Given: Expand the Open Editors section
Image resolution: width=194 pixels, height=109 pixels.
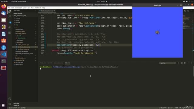Looking at the screenshot, I should (18, 14).
